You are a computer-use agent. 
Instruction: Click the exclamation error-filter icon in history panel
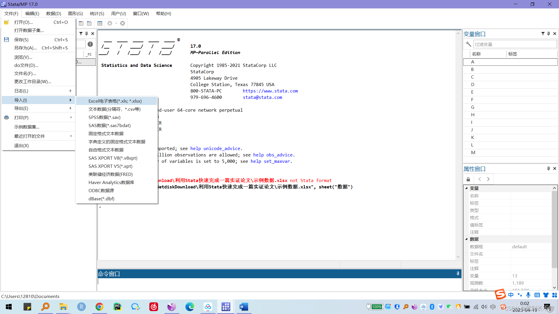[90, 44]
